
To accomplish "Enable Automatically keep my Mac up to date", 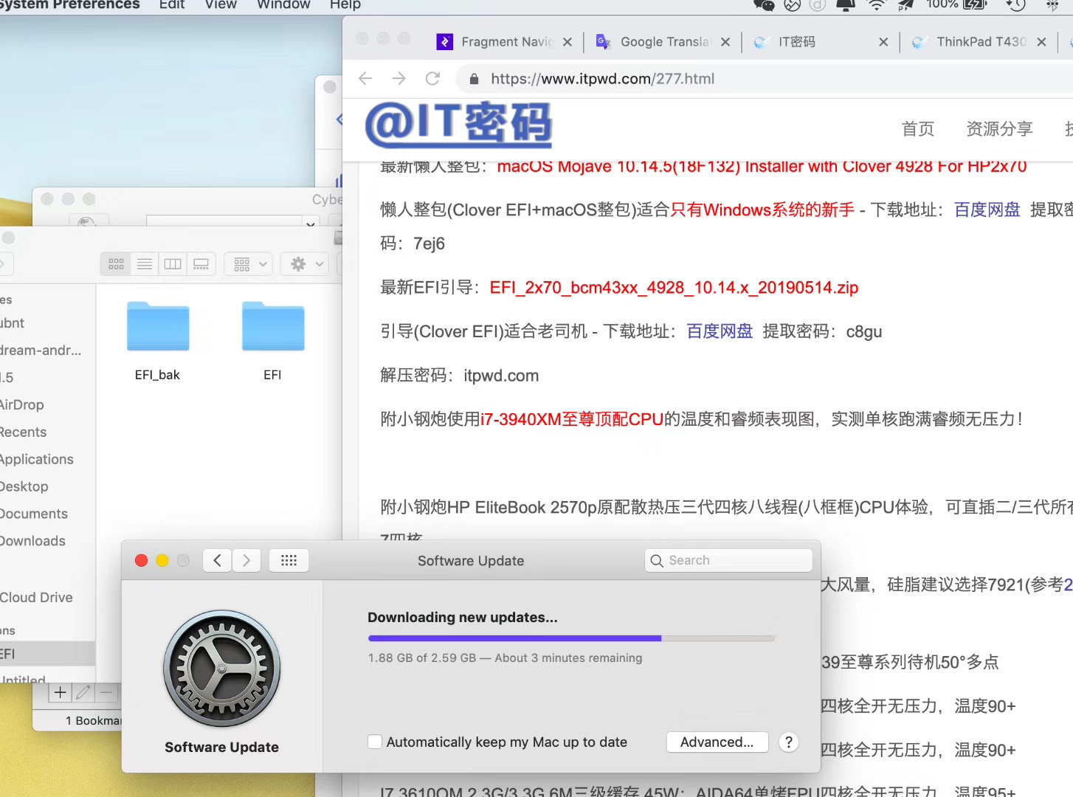I will point(375,742).
